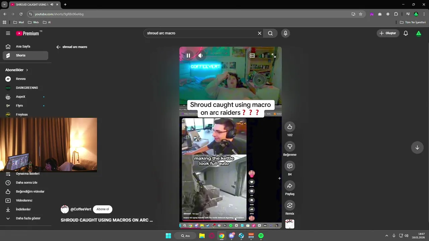This screenshot has height=241, width=429.
Task: Open Daha sonra izle watch later
Action: (25, 183)
